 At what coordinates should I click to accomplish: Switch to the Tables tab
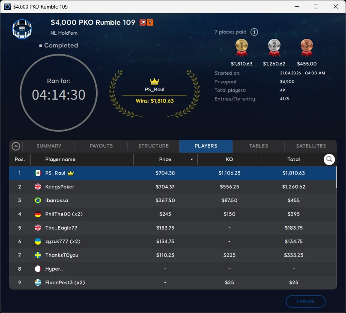(259, 146)
